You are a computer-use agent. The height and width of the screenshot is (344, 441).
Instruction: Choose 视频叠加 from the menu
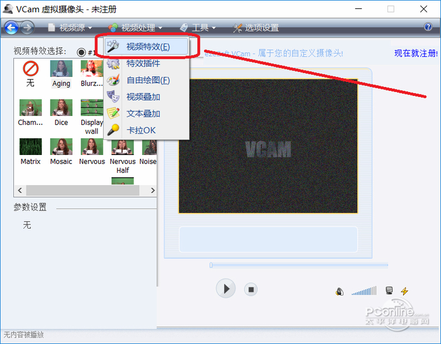tap(146, 97)
